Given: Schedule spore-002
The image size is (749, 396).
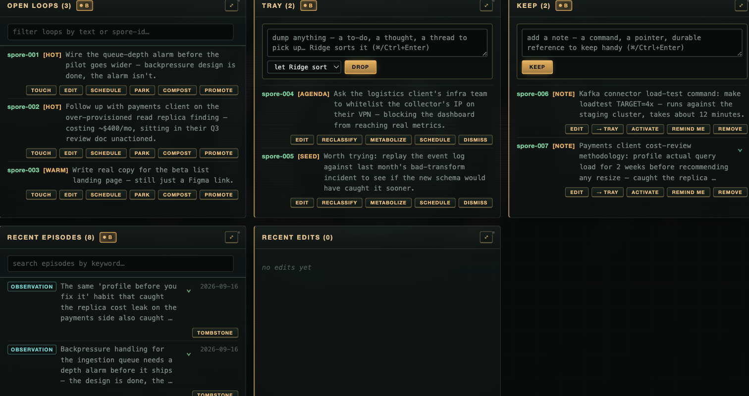Looking at the screenshot, I should click(x=106, y=153).
